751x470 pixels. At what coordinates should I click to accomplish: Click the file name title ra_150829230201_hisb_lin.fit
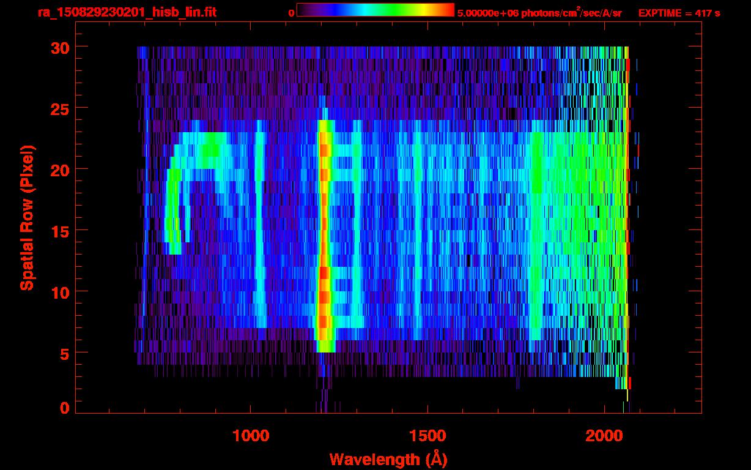[127, 12]
